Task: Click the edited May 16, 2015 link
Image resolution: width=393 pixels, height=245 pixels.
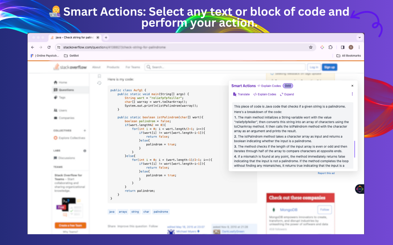Action: click(x=186, y=227)
